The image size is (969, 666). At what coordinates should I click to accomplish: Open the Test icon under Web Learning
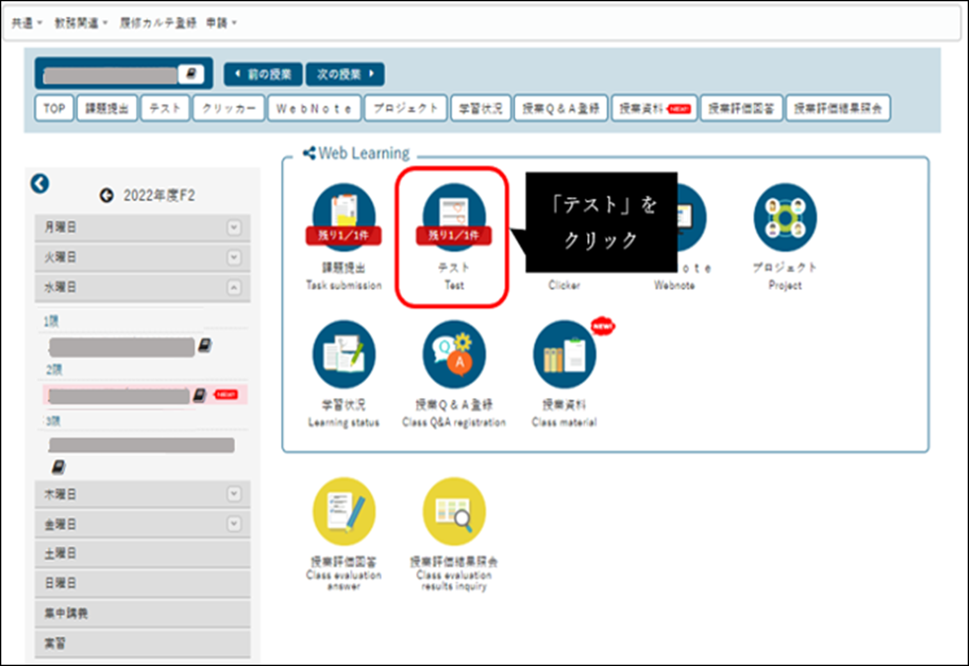454,217
